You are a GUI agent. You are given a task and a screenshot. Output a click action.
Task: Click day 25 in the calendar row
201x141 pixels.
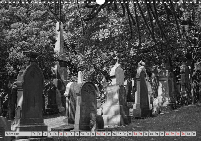[x=162, y=134]
